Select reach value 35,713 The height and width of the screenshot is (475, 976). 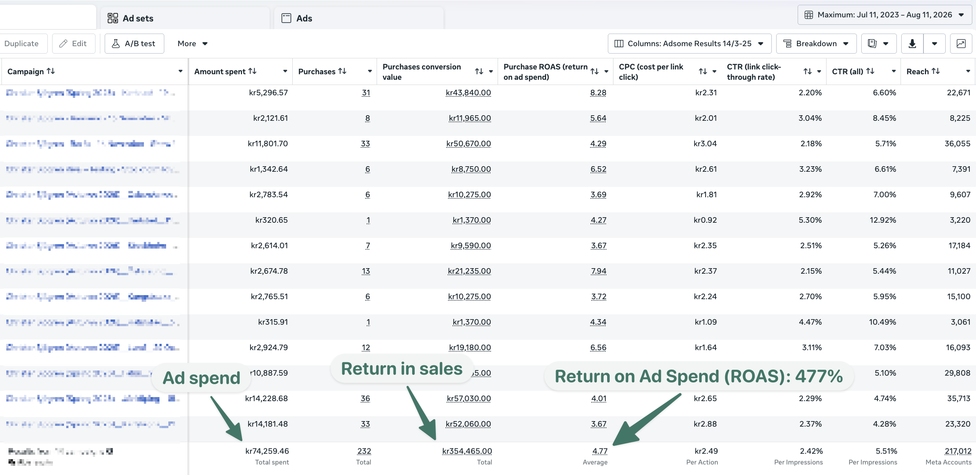(x=957, y=399)
